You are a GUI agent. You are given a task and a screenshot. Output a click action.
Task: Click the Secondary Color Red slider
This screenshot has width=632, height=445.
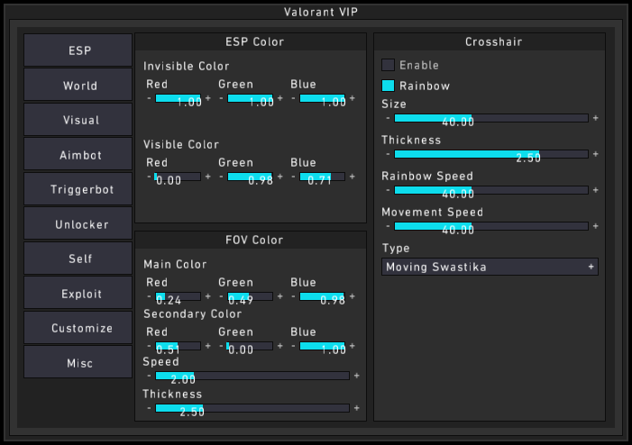(178, 346)
